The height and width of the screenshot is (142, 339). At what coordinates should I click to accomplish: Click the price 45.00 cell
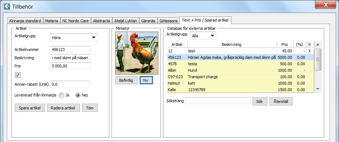(x=285, y=51)
